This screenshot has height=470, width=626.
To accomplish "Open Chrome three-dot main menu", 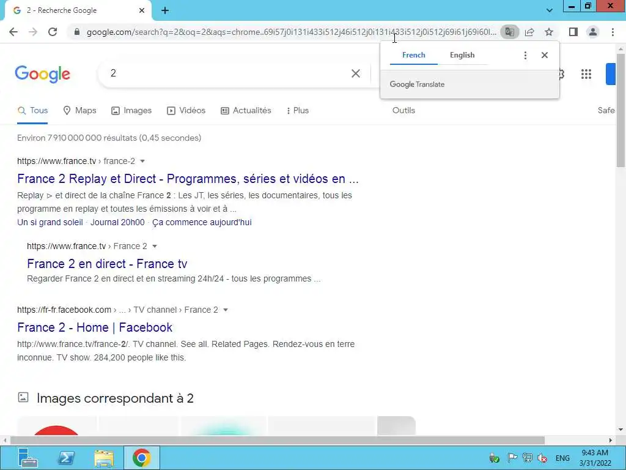I will coord(613,32).
